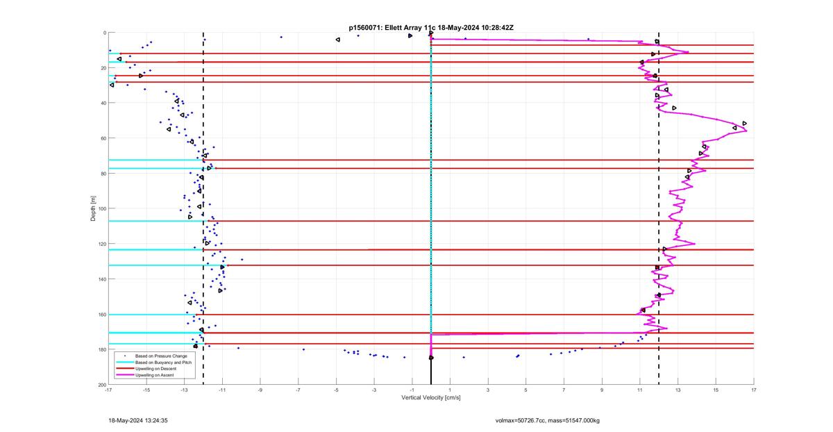Click x-axis tick label '-15'
The height and width of the screenshot is (432, 833).
(146, 390)
